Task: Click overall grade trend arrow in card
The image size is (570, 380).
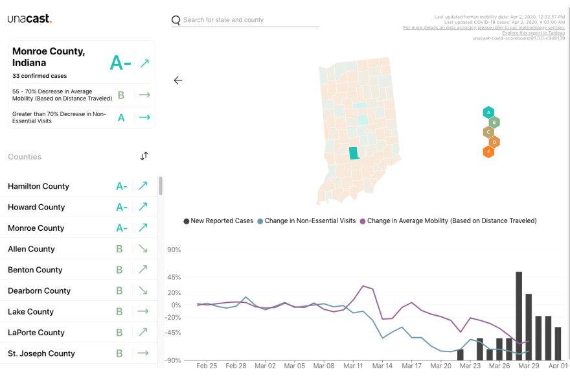Action: 144,64
